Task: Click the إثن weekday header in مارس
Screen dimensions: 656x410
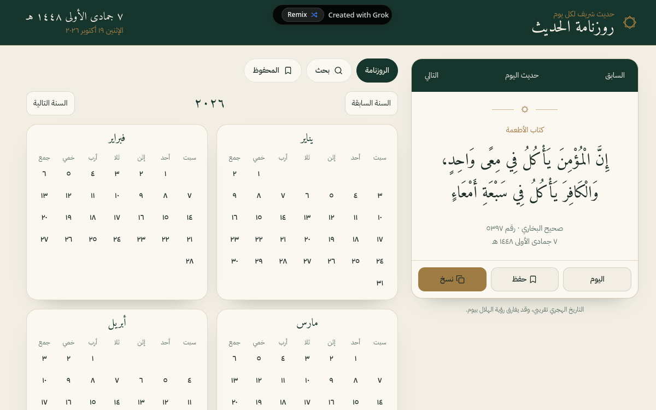Action: (x=331, y=343)
